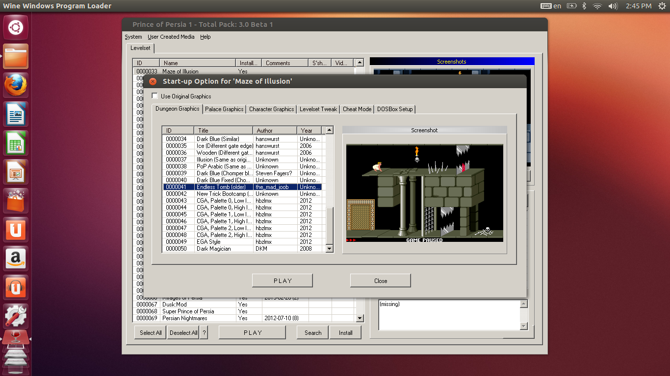Open the Wi-Fi network indicator
The image size is (670, 376).
[x=597, y=6]
